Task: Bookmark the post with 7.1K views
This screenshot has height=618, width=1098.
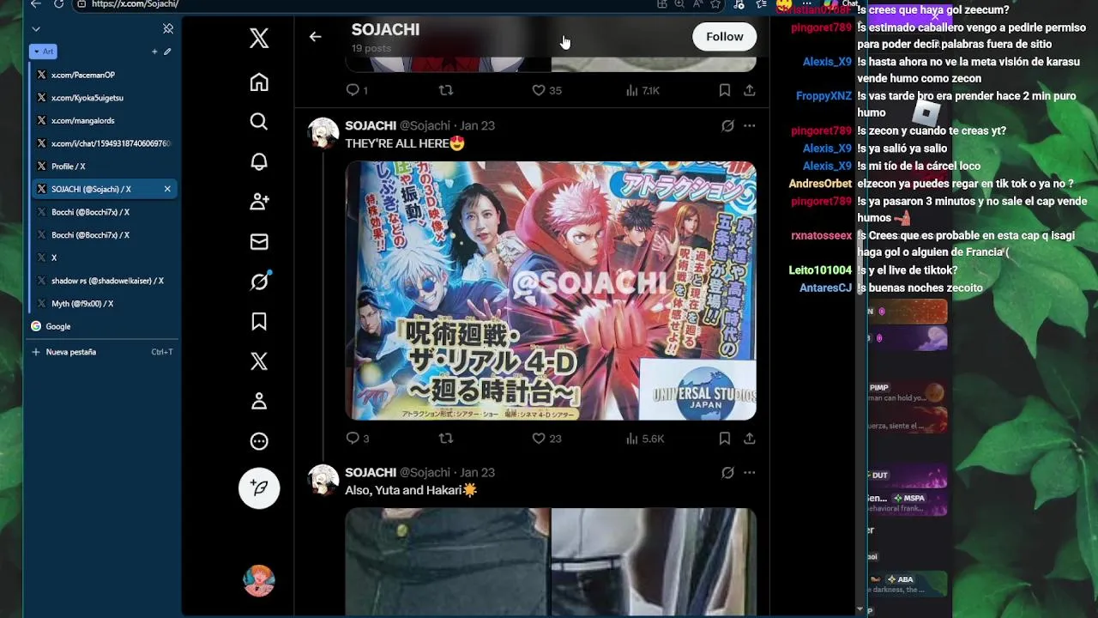Action: 725,90
